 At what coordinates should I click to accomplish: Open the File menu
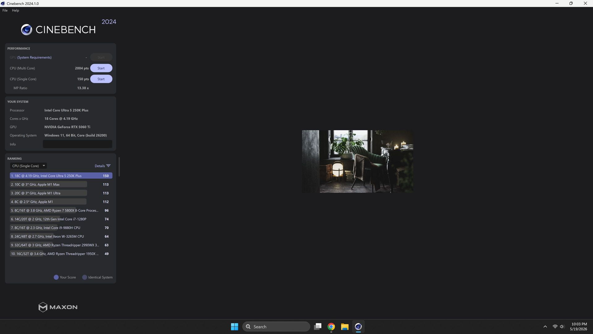(5, 10)
